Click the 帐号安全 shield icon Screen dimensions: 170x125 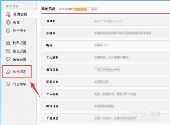pos(8,30)
